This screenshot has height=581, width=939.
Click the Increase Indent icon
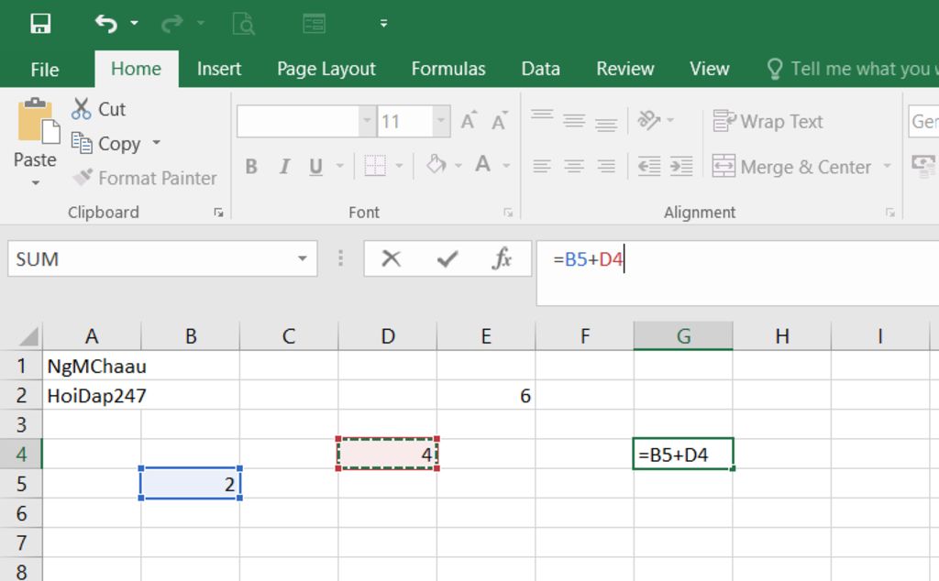click(x=681, y=166)
